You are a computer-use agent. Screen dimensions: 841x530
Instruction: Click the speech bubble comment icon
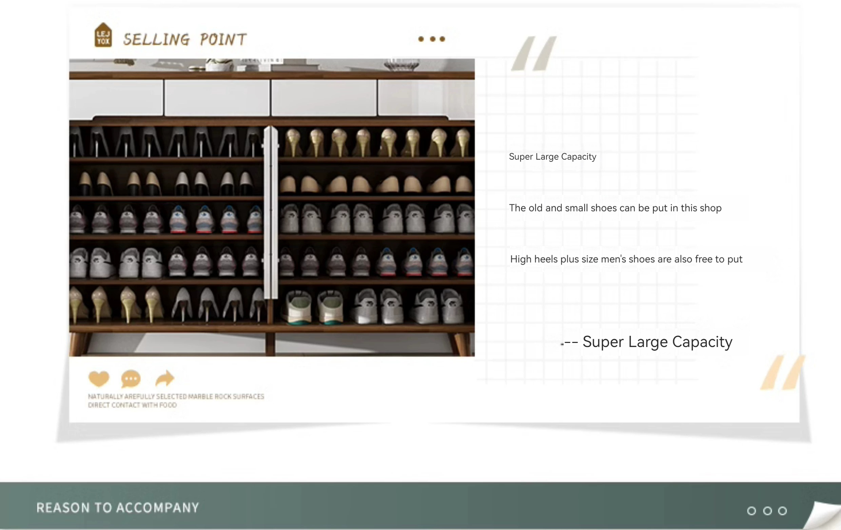point(131,379)
